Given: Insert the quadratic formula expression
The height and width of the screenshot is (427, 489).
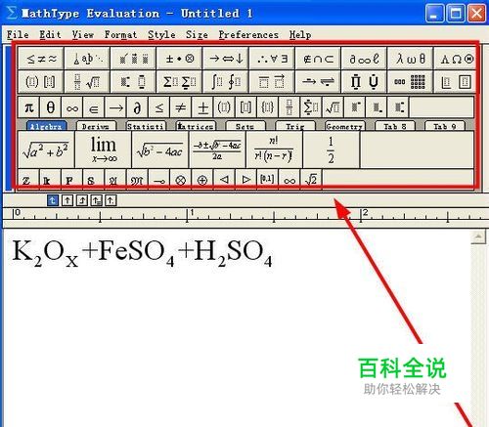Looking at the screenshot, I should 217,149.
